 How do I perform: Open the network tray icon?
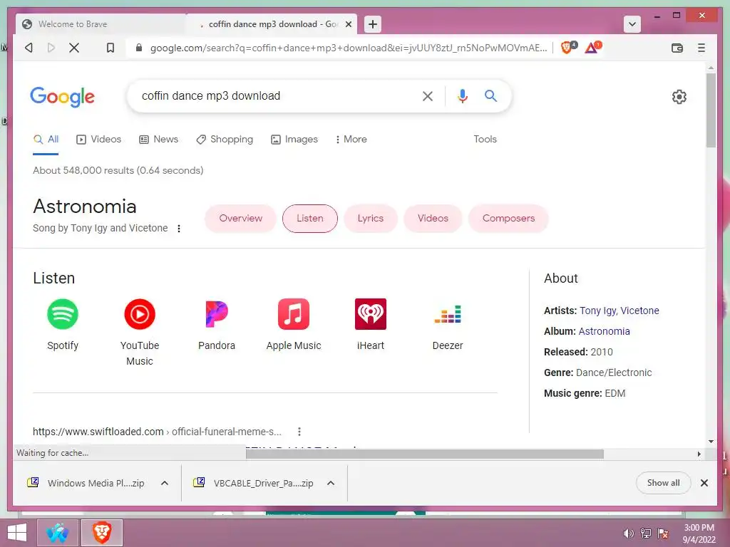pyautogui.click(x=646, y=533)
